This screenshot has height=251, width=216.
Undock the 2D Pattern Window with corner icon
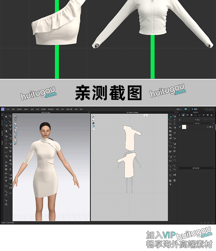pyautogui.click(x=175, y=112)
